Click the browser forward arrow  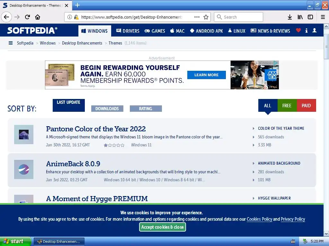(17, 17)
